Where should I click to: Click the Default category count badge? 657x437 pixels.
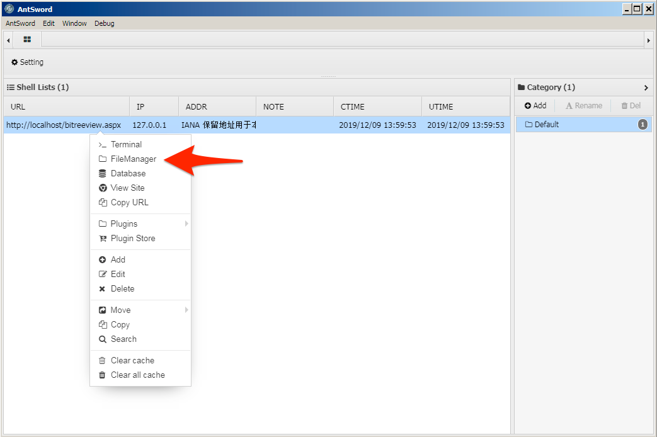coord(643,125)
